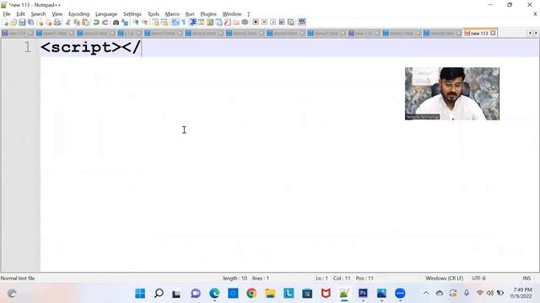
Task: Save the file with the Save icon
Action: pyautogui.click(x=22, y=23)
